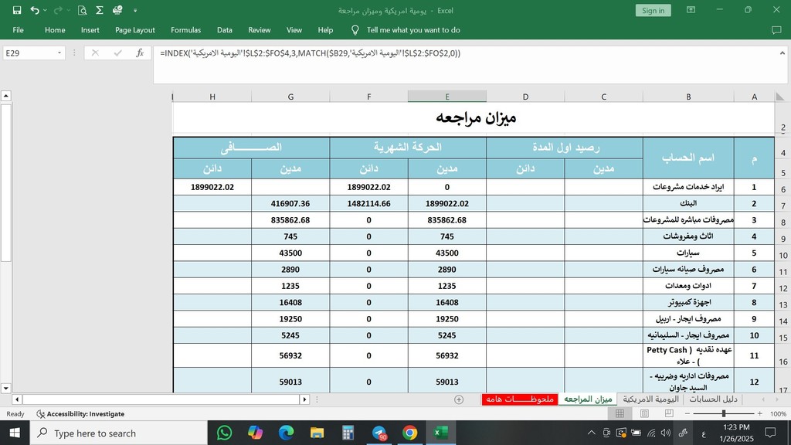This screenshot has width=791, height=445.
Task: Switch to اليومية الامريكية sheet tab
Action: pyautogui.click(x=650, y=399)
